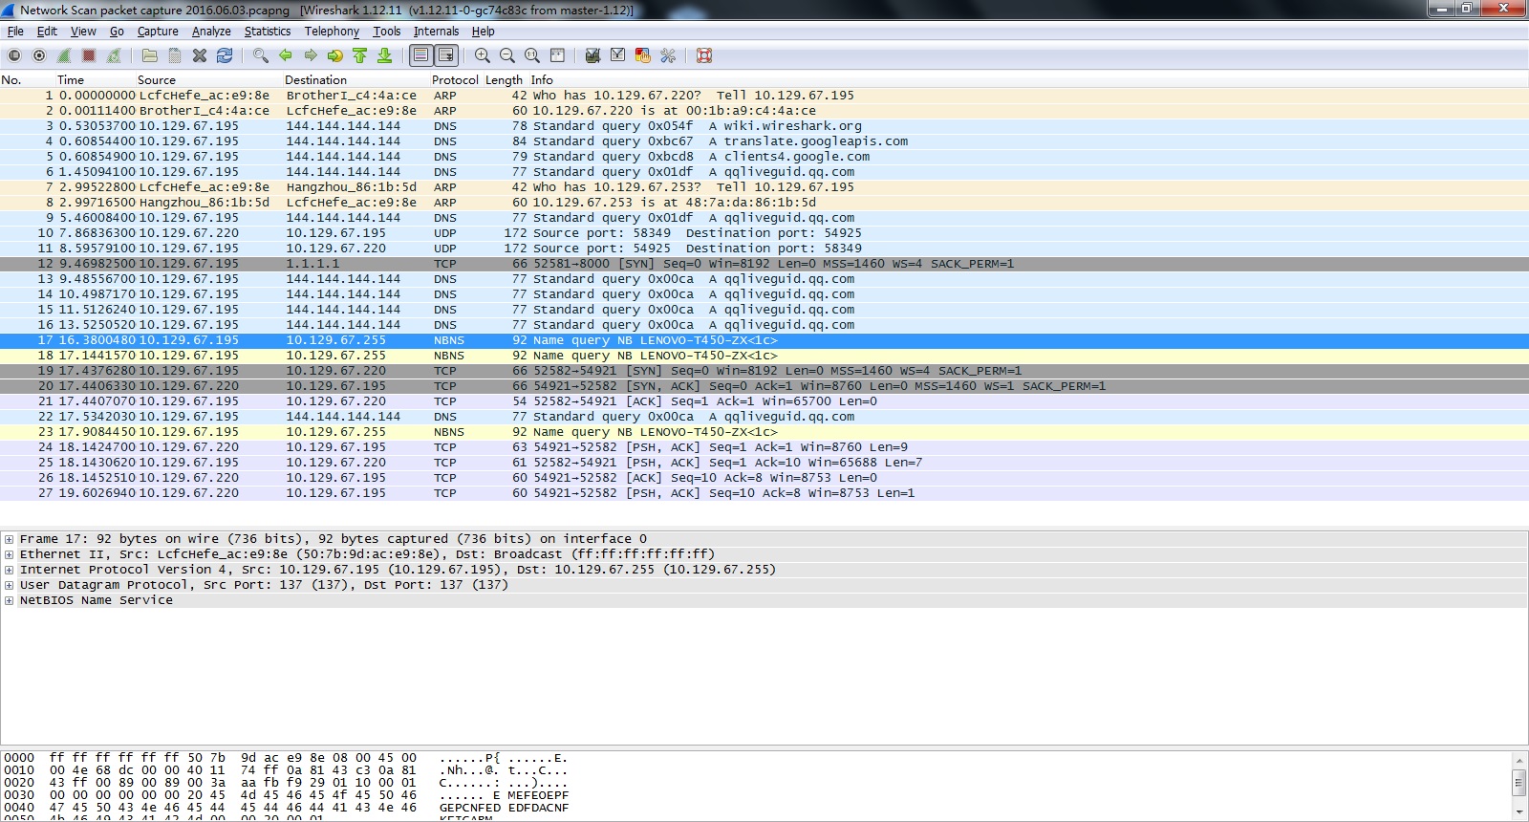Open a capture file icon

click(149, 55)
